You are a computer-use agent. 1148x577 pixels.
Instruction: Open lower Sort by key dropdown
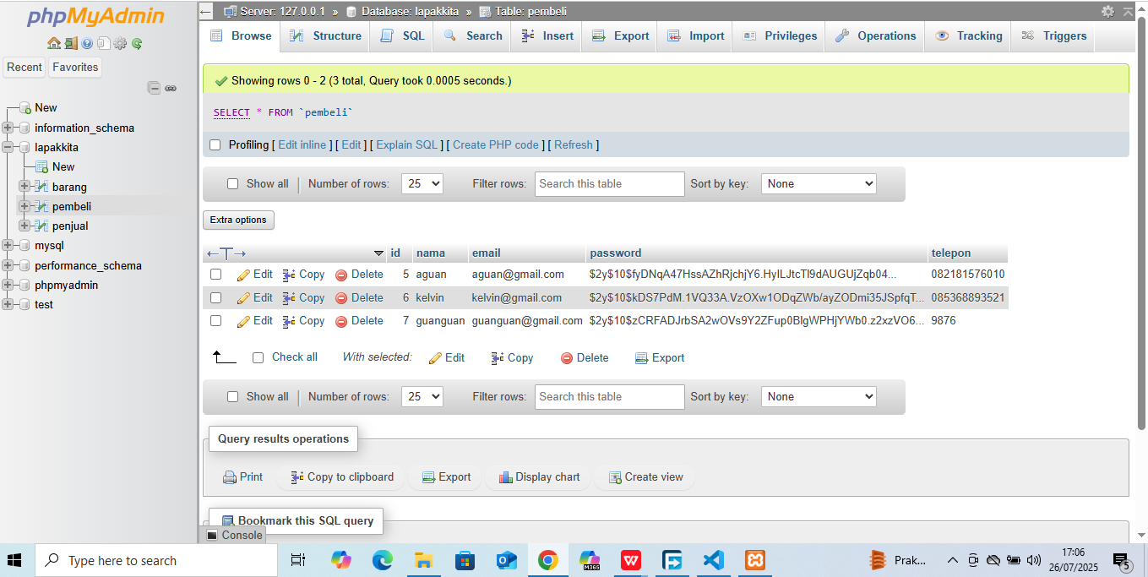pos(819,396)
